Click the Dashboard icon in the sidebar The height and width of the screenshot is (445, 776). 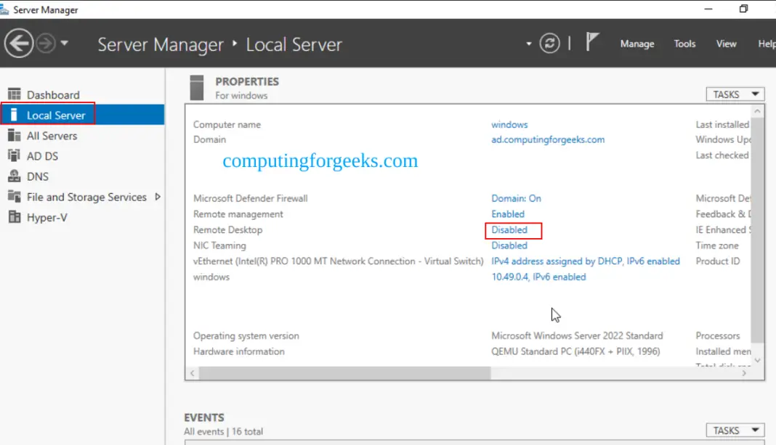15,94
